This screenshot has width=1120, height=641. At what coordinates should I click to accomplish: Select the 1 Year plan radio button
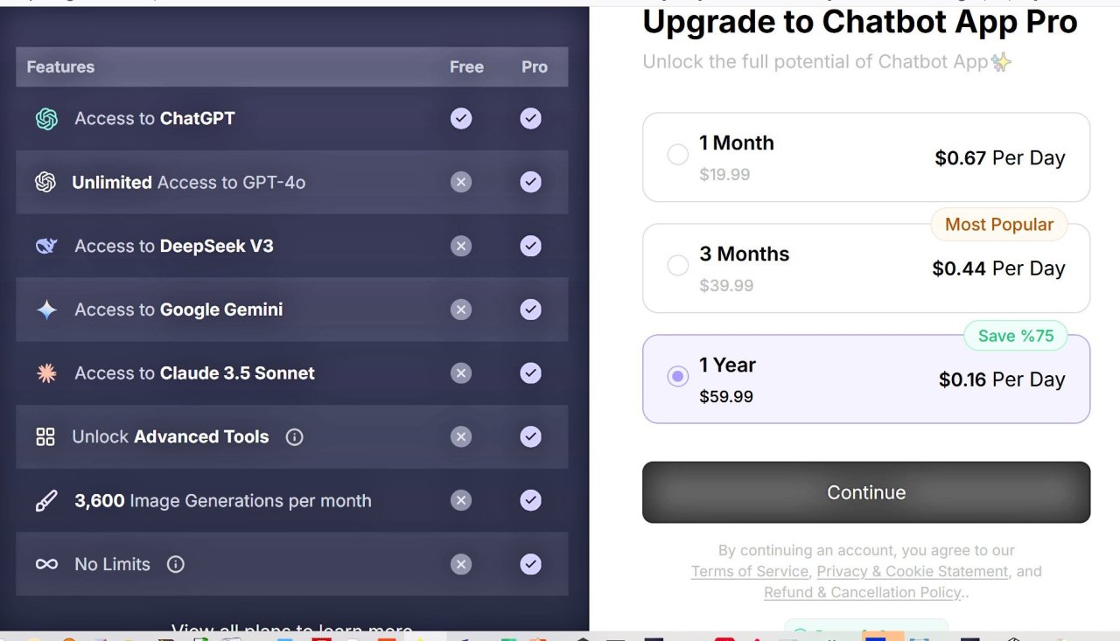678,376
